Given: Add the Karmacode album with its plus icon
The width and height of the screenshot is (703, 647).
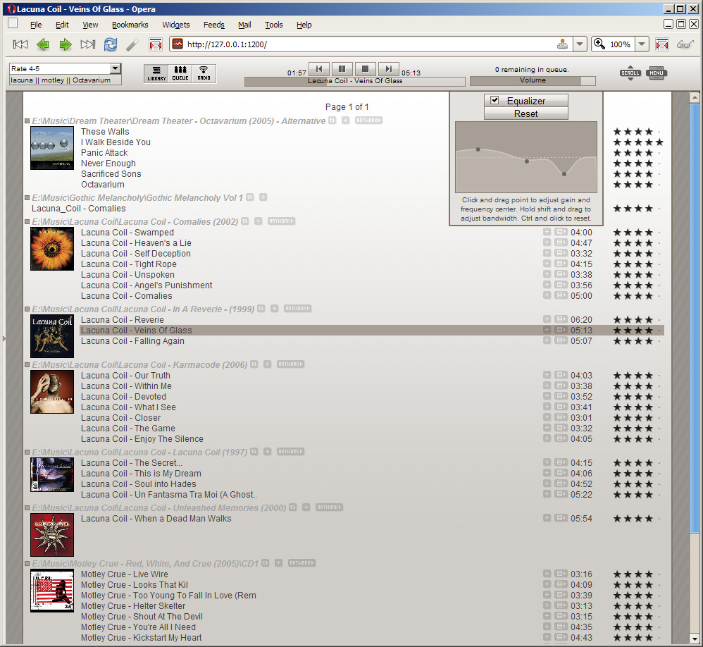Looking at the screenshot, I should point(267,364).
